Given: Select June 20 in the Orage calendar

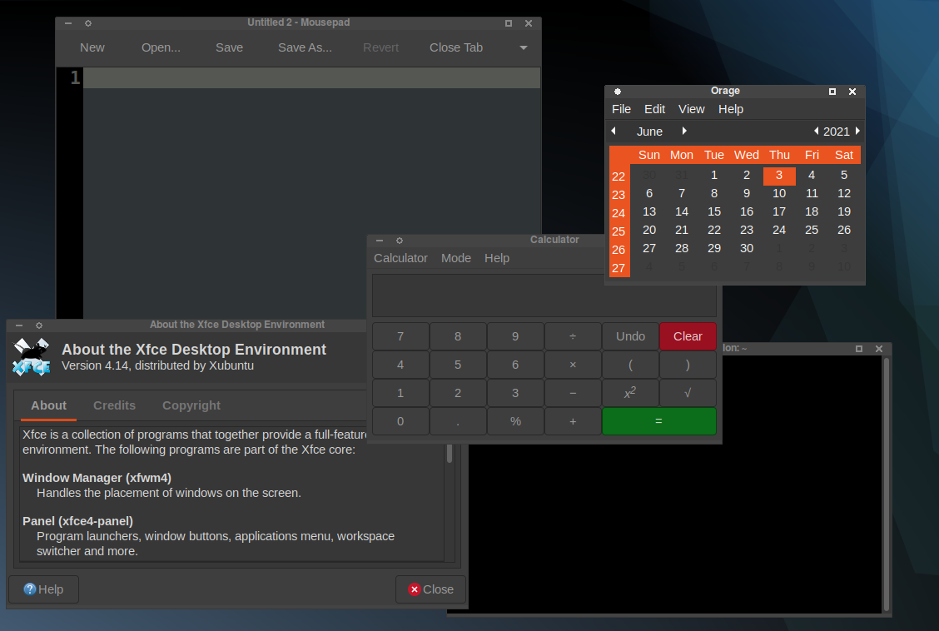Looking at the screenshot, I should 649,230.
